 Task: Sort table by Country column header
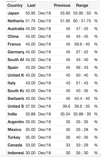(x=15, y=6)
